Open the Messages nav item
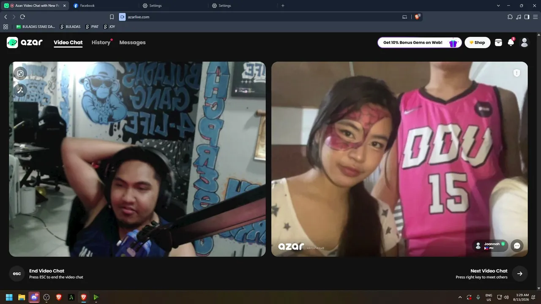 tap(132, 42)
